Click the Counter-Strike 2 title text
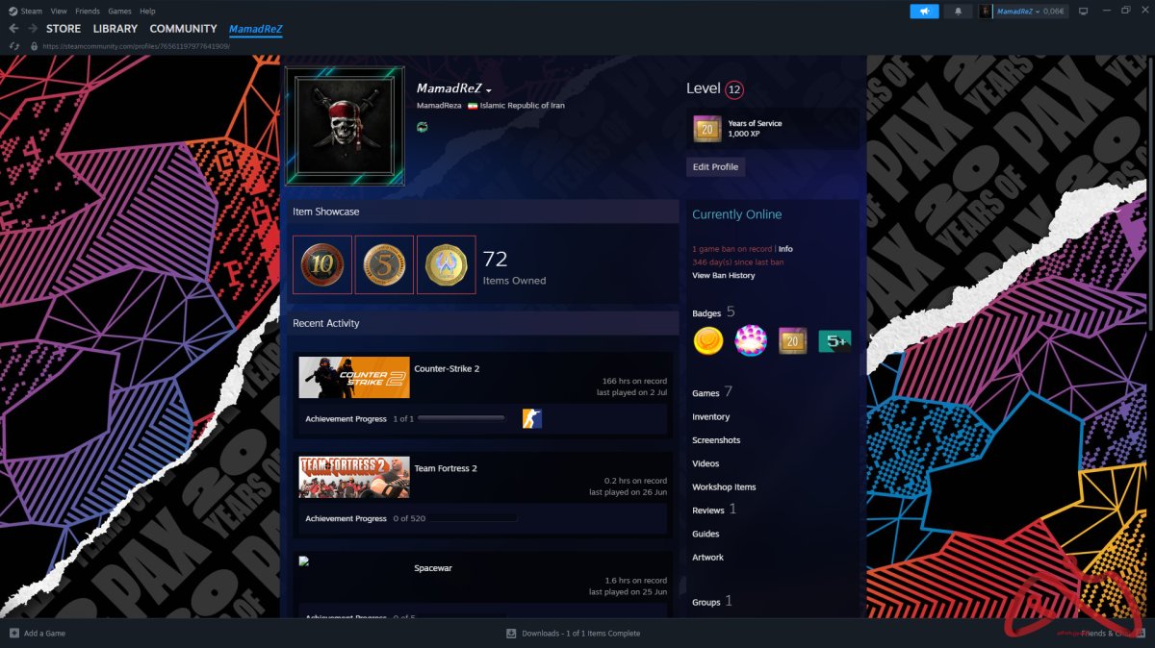Viewport: 1155px width, 648px height. point(447,369)
